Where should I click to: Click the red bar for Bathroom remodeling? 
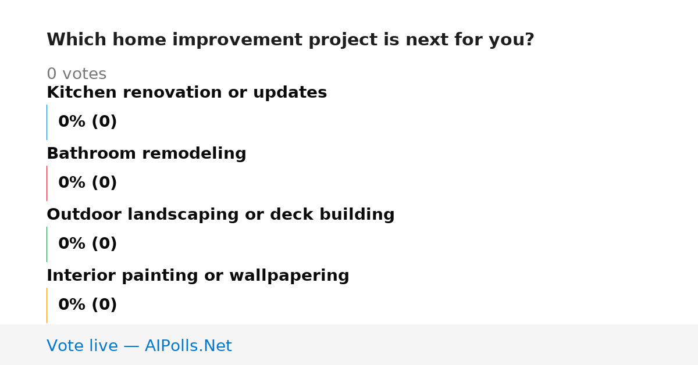(47, 183)
